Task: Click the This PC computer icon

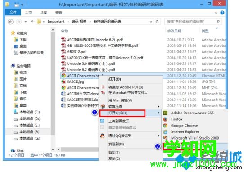Action: tap(13, 66)
